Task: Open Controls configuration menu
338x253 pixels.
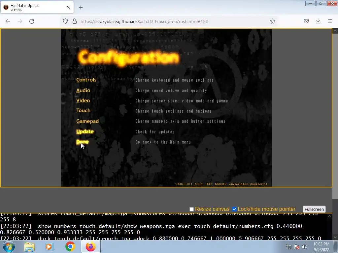Action: click(86, 80)
